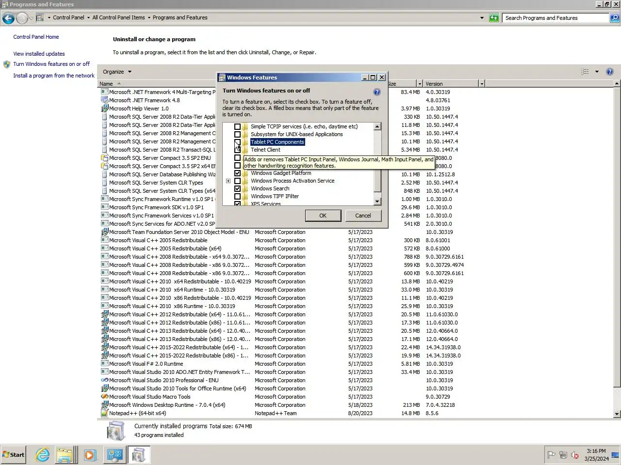
Task: Open View installed updates link
Action: click(x=39, y=54)
